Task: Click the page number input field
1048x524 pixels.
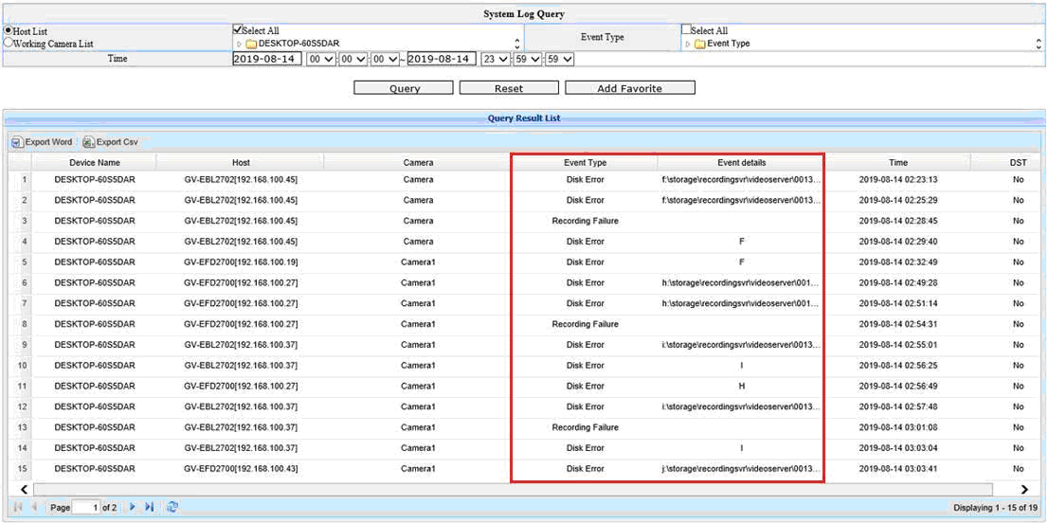Action: (x=86, y=508)
